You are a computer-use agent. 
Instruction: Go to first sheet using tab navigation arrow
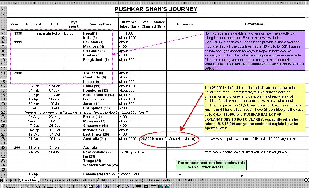point(3,180)
